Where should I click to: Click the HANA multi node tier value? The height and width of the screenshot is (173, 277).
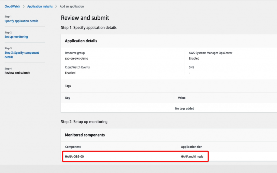click(x=193, y=156)
